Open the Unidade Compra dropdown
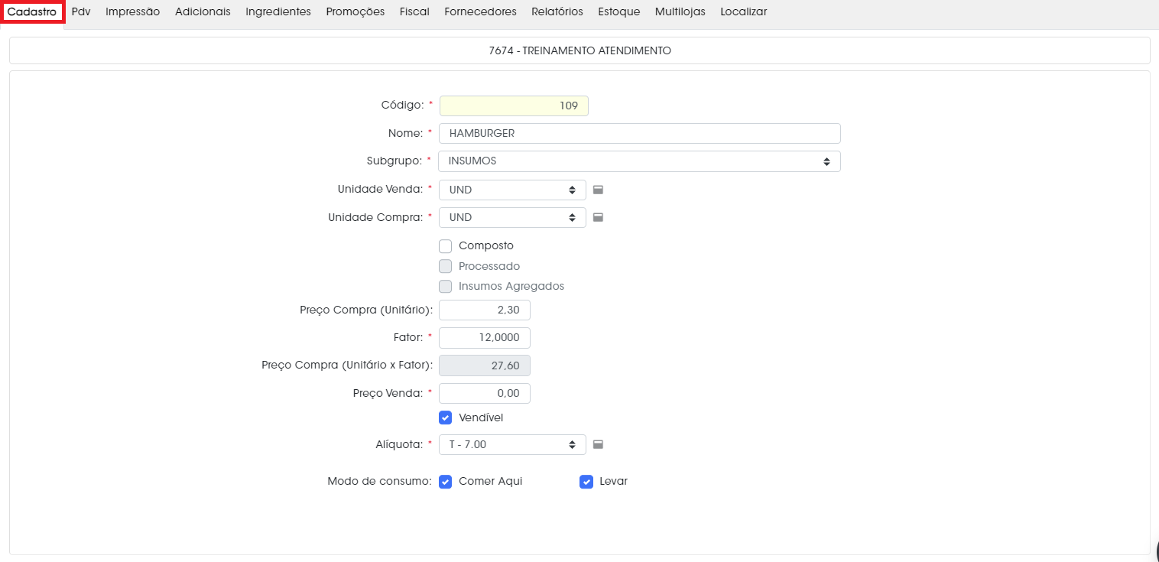The width and height of the screenshot is (1159, 562). pyautogui.click(x=512, y=217)
